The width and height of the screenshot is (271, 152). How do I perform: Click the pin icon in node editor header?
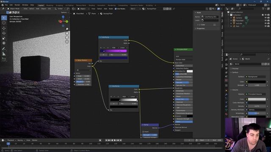174,8
